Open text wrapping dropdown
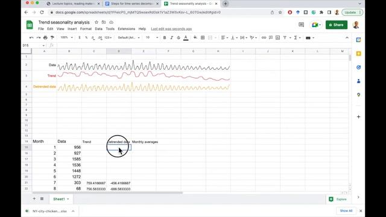 (x=244, y=37)
